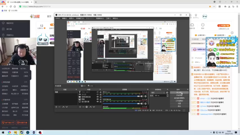This screenshot has width=240, height=135.
Task: Open the OBS Help menu
Action: 115,18
